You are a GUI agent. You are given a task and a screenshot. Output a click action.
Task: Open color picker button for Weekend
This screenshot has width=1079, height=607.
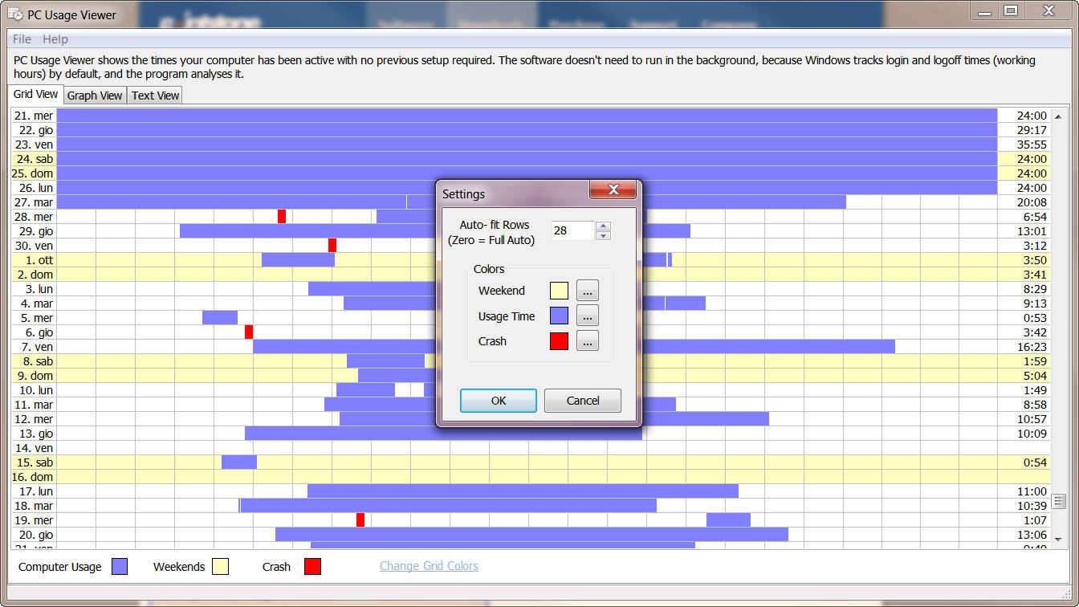587,291
